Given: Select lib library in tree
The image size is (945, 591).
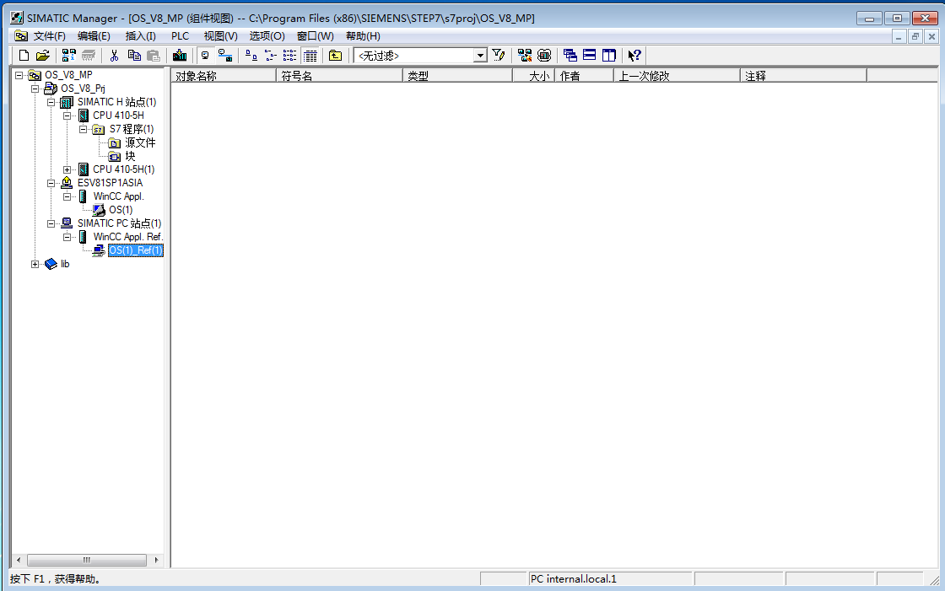Looking at the screenshot, I should coord(65,264).
